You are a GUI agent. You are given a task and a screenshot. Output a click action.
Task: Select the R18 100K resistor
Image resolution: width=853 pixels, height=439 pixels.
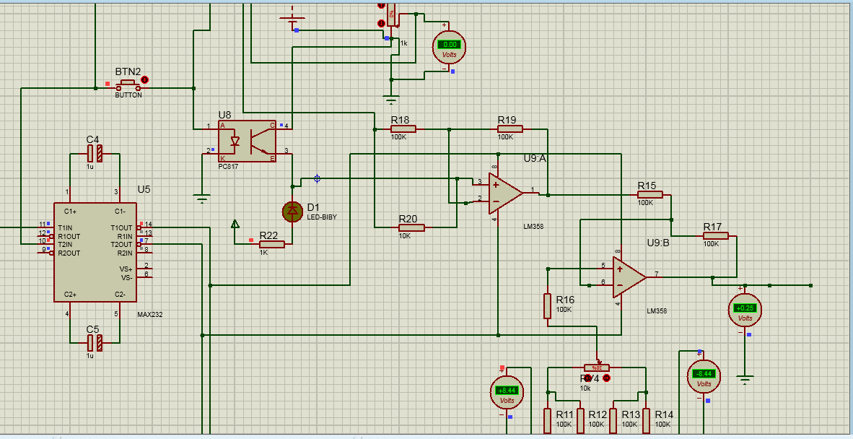[403, 129]
